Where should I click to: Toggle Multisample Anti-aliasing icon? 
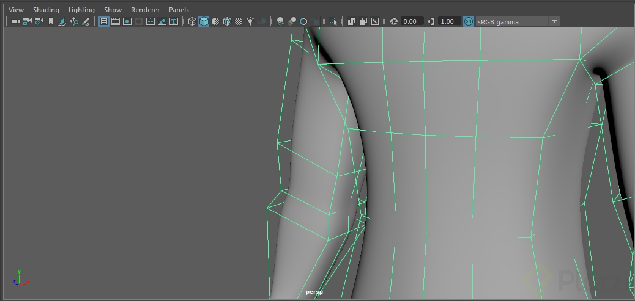point(303,21)
